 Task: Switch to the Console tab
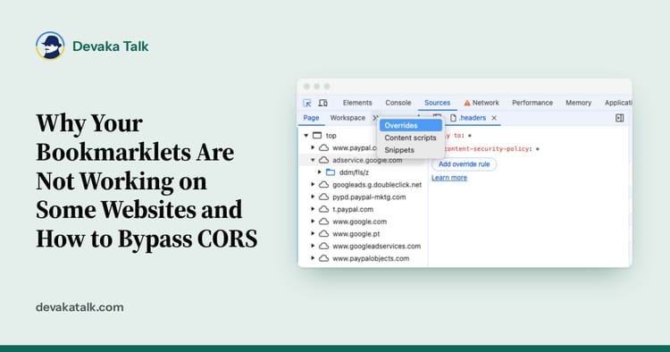pos(398,103)
